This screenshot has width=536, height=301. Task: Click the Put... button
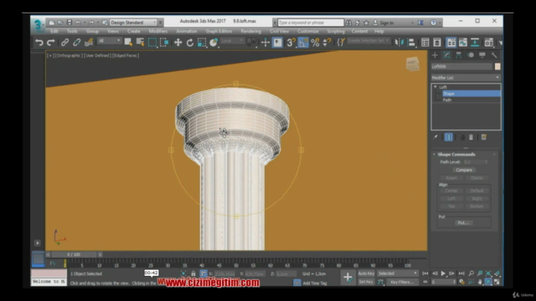(x=463, y=223)
